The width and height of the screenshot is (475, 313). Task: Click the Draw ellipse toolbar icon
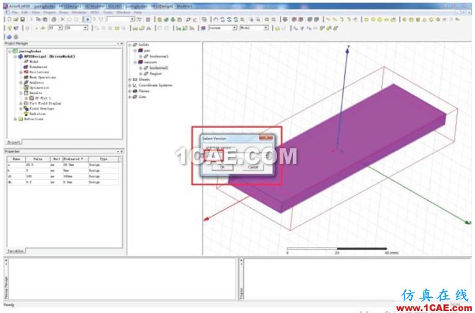click(x=387, y=19)
